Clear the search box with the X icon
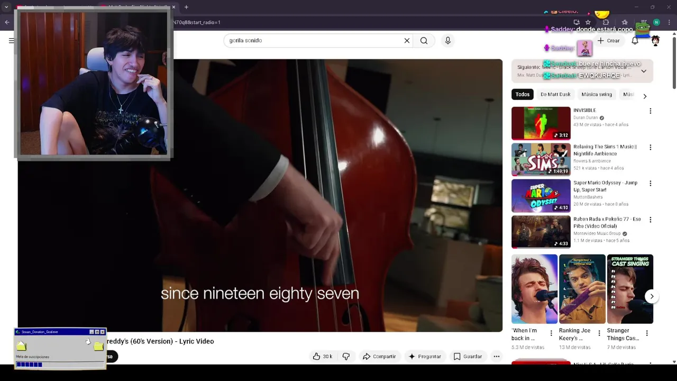This screenshot has height=381, width=677. click(x=407, y=40)
